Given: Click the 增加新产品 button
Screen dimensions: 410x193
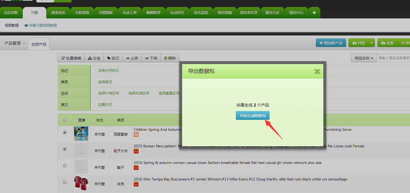Looking at the screenshot, I should click(x=331, y=43).
